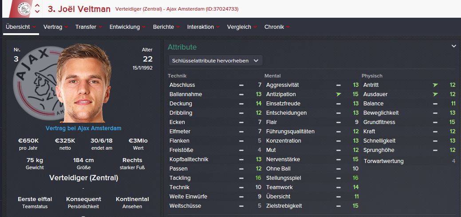The image size is (461, 217).
Task: Open the Entwicklung tab
Action: tap(125, 27)
